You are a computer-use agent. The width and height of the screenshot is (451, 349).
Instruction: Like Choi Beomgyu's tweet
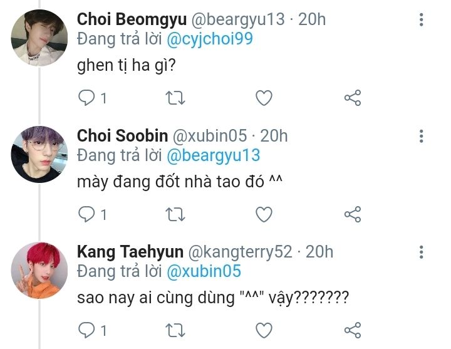(264, 98)
